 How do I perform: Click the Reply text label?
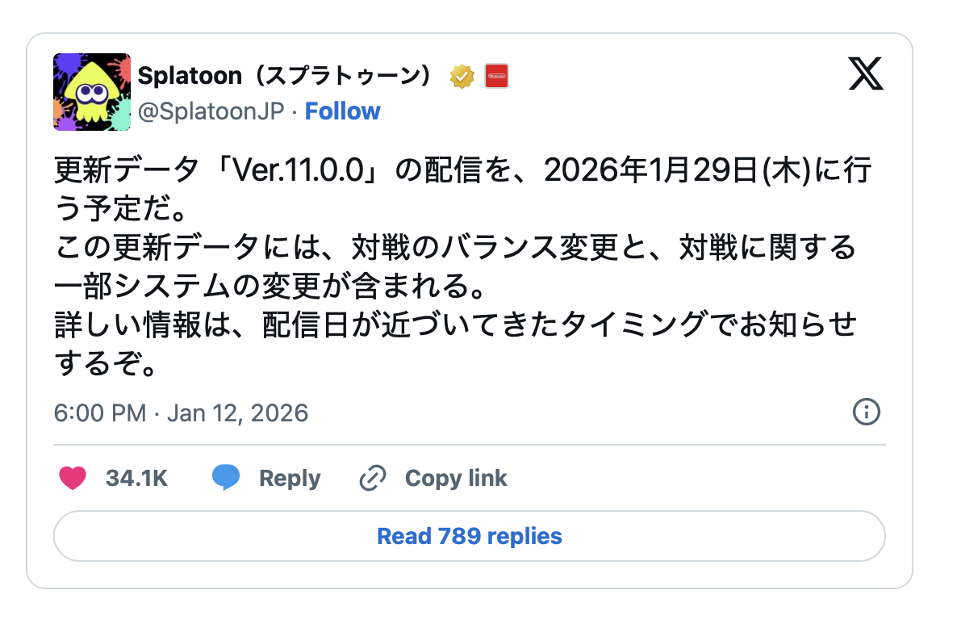289,478
